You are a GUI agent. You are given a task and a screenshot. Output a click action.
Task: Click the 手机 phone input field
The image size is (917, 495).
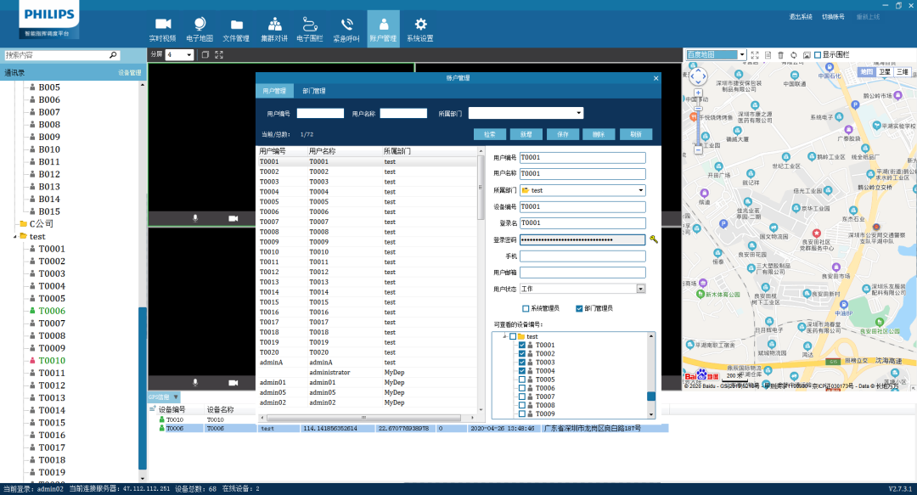[582, 256]
